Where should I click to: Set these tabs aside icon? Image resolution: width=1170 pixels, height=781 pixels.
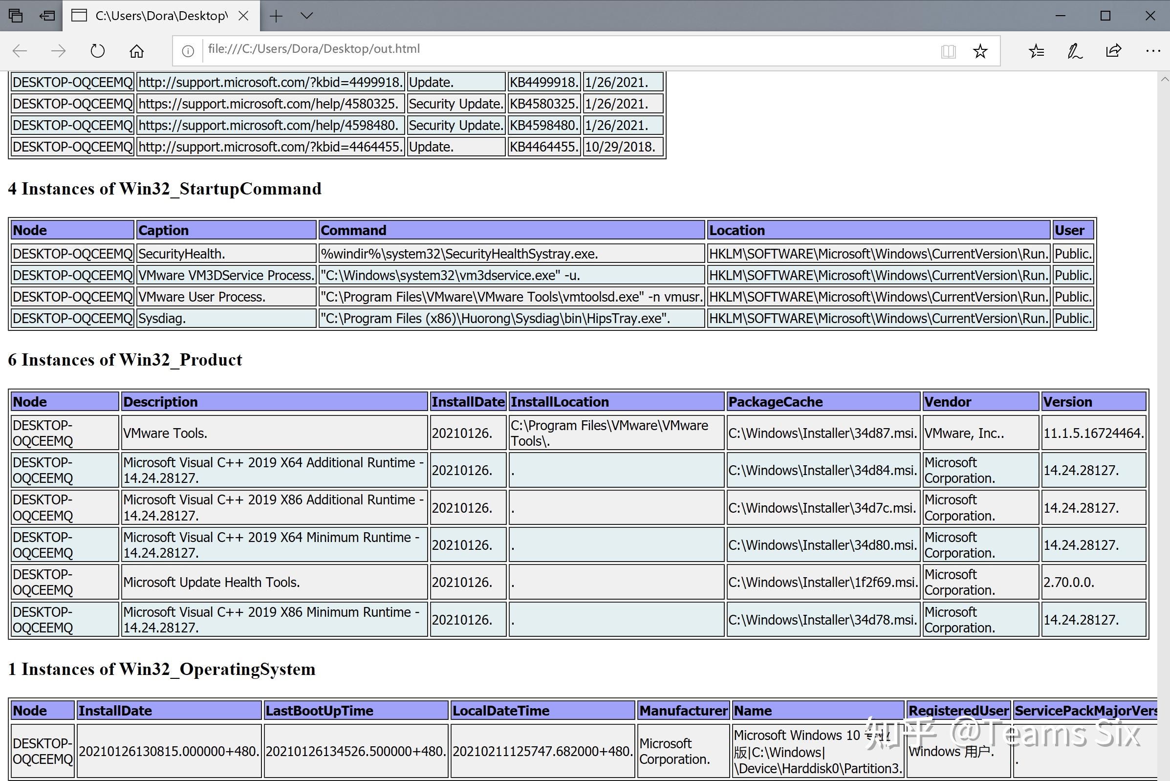[x=47, y=16]
